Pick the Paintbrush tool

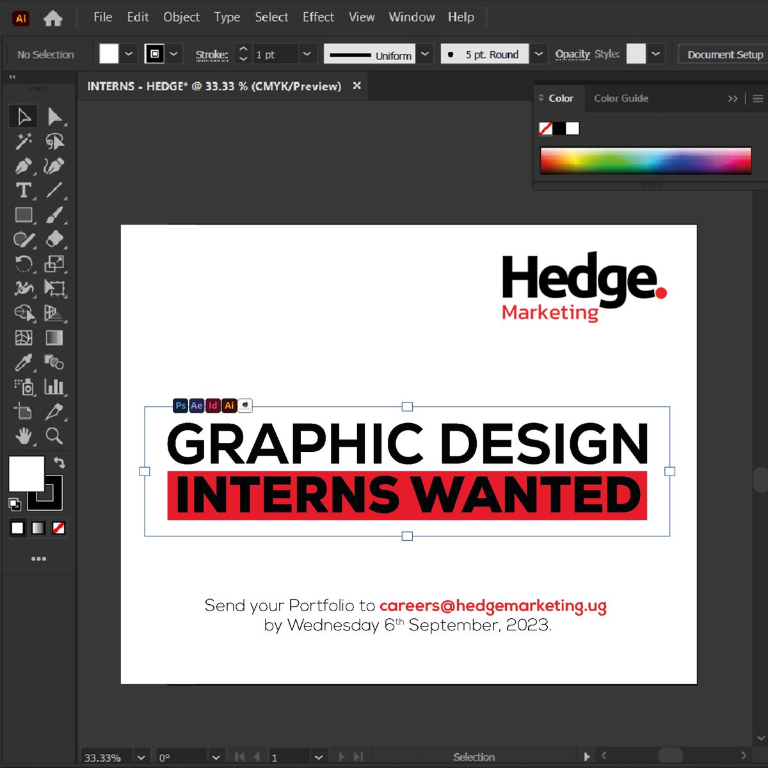(x=54, y=215)
